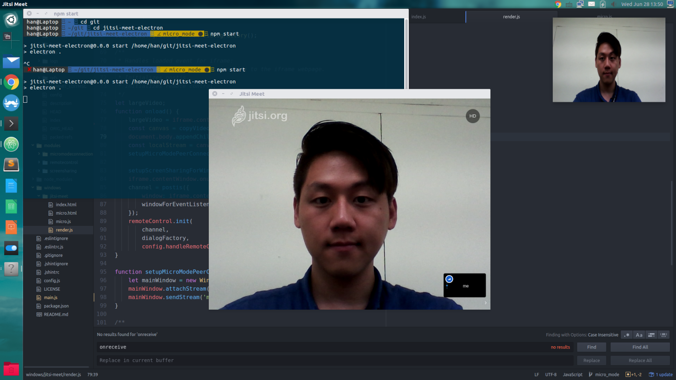
Task: Open the cursor position 79:39 selector
Action: (x=93, y=374)
